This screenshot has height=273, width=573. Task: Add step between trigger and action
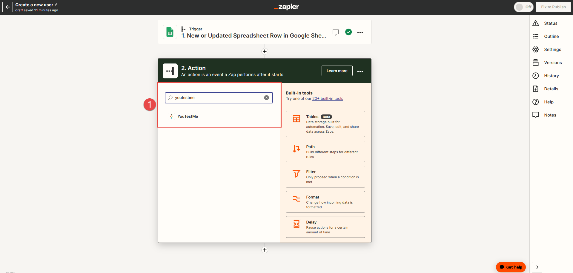(265, 51)
